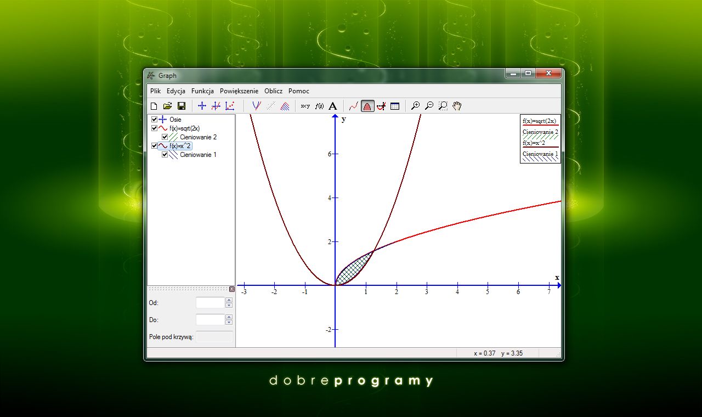Open the Edycja menu
Screen dimensions: 702x417
coord(176,91)
